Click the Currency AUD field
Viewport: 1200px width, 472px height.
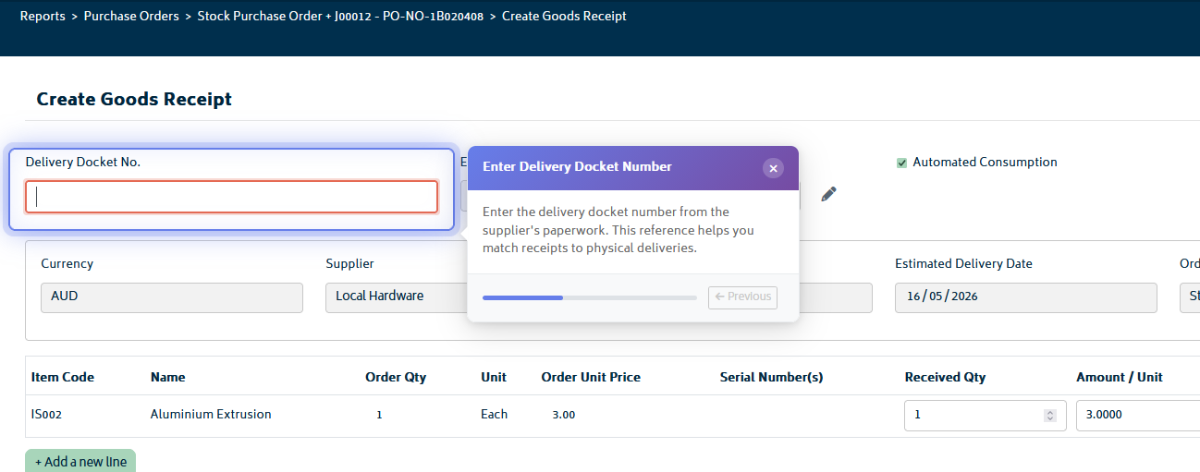click(x=172, y=297)
